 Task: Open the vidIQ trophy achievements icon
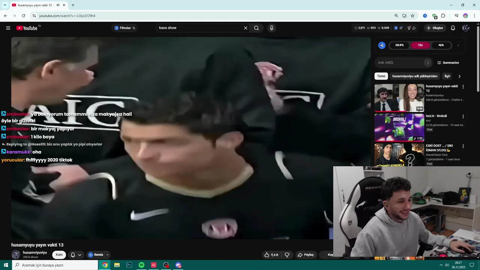coord(409,28)
